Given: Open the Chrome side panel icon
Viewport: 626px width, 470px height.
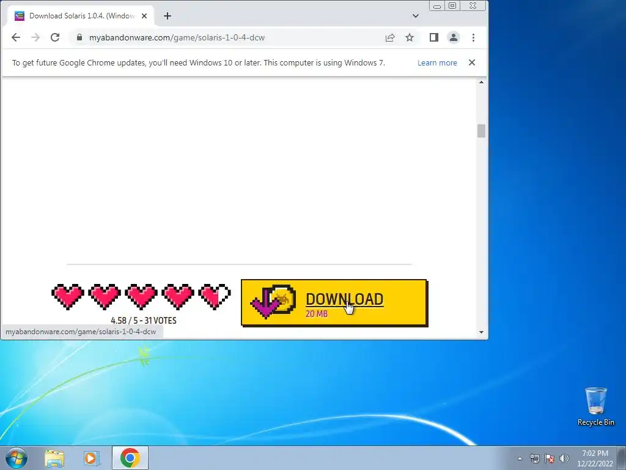Looking at the screenshot, I should pos(434,37).
